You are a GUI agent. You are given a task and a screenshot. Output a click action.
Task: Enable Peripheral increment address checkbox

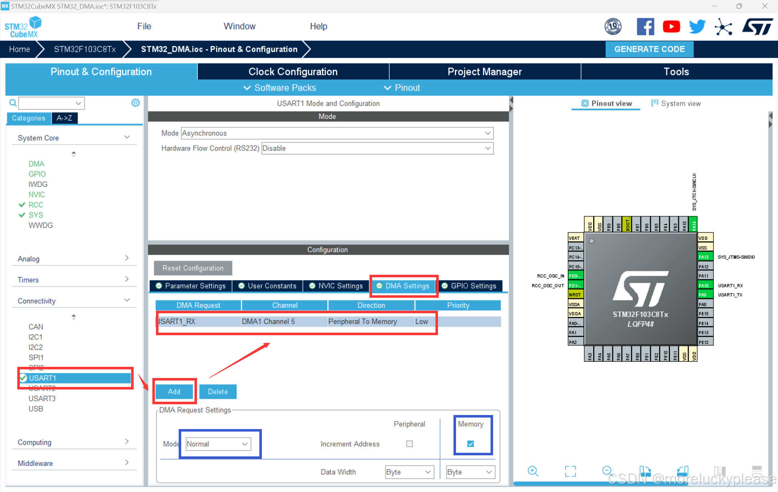[410, 444]
